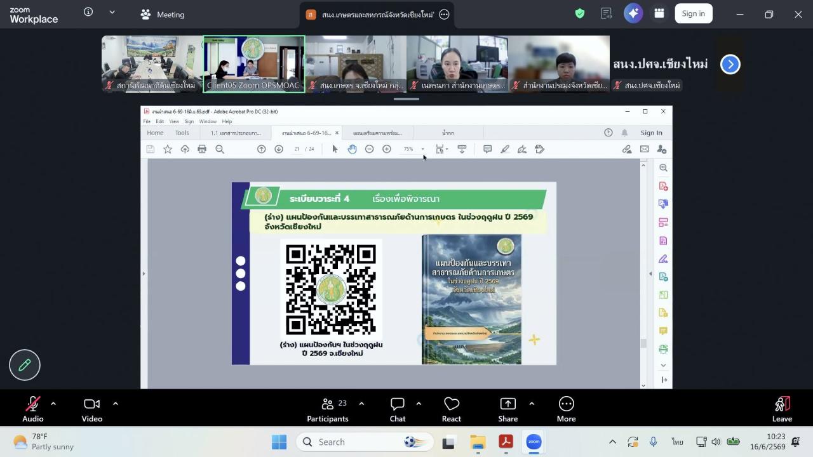Click the upload to cloud icon in Acrobat
This screenshot has height=457, width=813.
[x=185, y=149]
